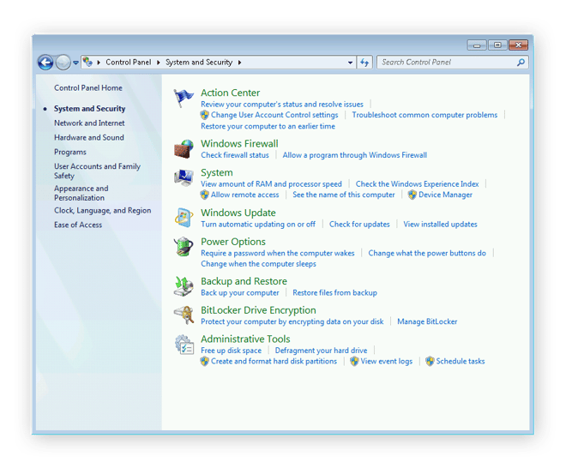This screenshot has height=468, width=566.
Task: Click the refresh button beside the address bar
Action: [x=364, y=63]
